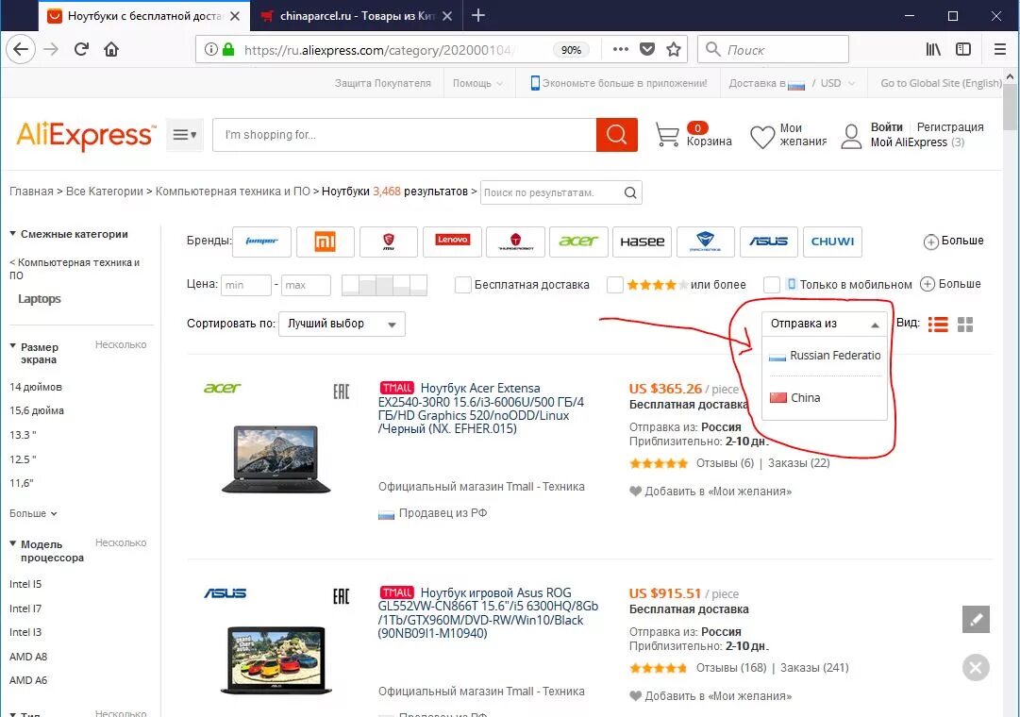
Task: Check Только в мобильном option
Action: click(772, 285)
